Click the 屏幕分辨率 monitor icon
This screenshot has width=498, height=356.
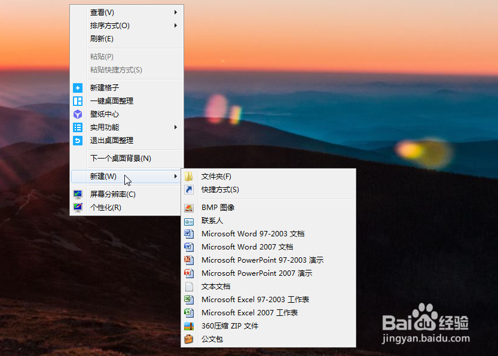pos(78,194)
